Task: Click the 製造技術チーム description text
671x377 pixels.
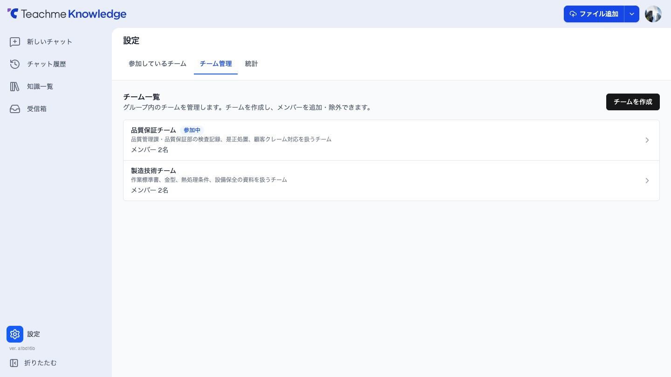Action: coord(209,180)
